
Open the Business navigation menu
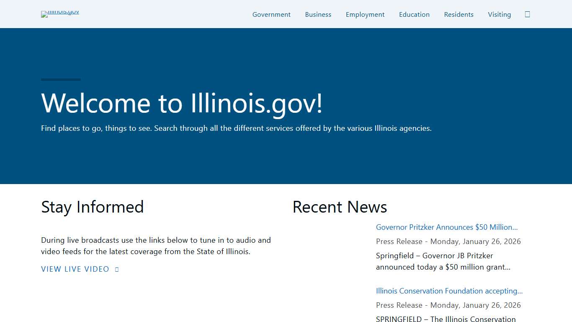pos(318,14)
